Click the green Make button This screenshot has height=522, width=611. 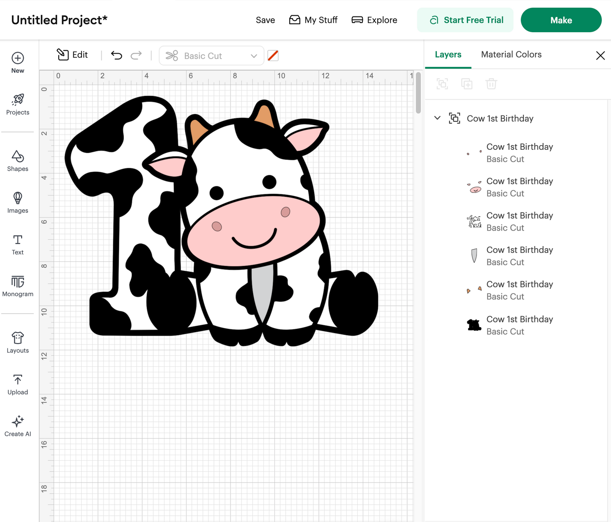click(x=561, y=20)
